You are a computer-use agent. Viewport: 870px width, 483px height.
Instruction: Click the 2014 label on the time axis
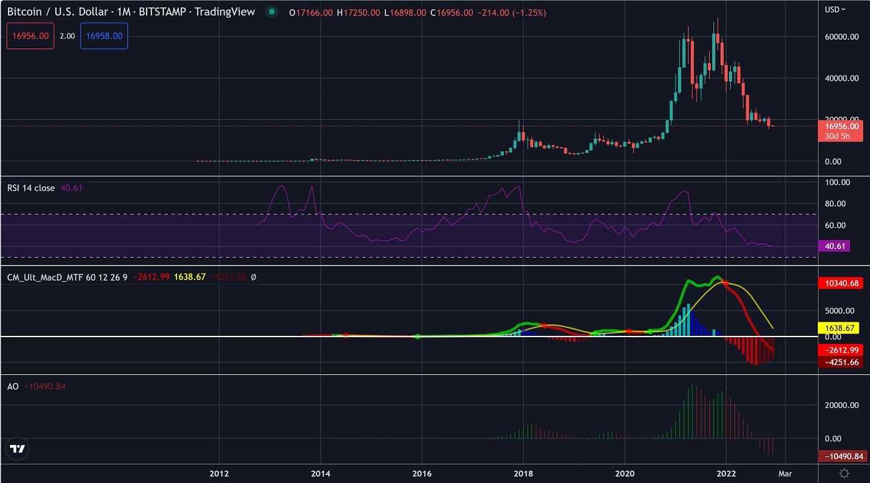[x=321, y=473]
